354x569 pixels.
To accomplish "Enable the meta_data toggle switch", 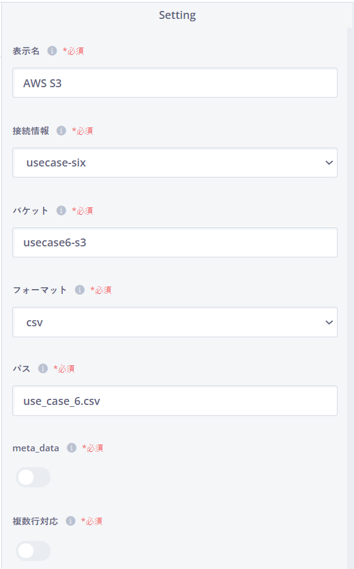I will point(33,477).
